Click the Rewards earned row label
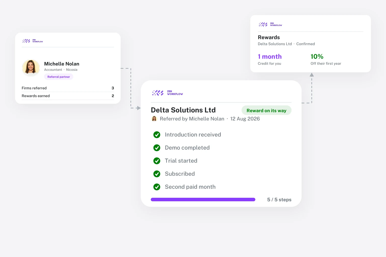Viewport: 386px width, 257px height. [x=36, y=96]
